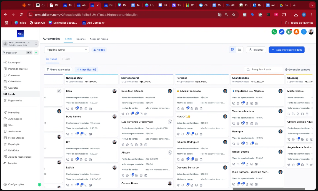This screenshot has height=191, width=318.
Task: Select the grid board view icon
Action: pyautogui.click(x=233, y=50)
